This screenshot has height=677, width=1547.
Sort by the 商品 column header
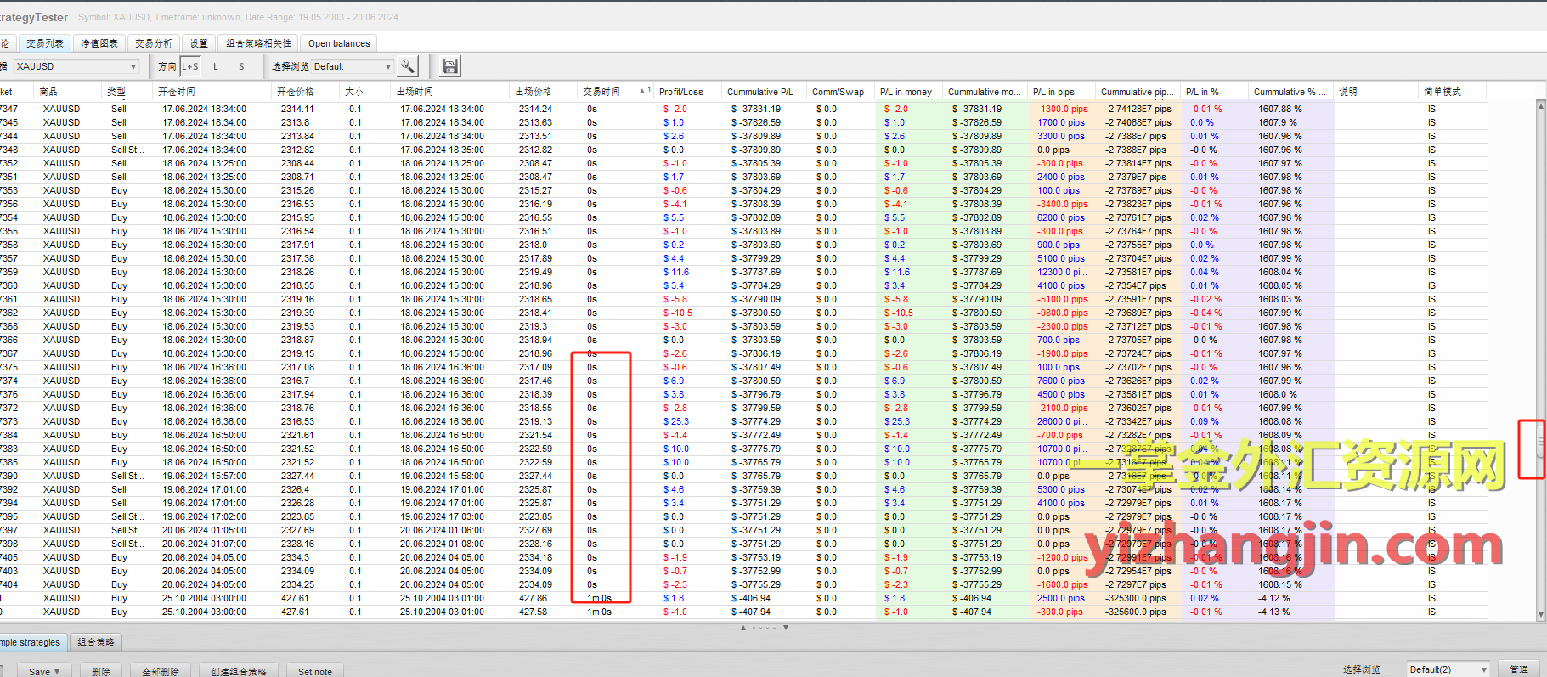tap(68, 92)
